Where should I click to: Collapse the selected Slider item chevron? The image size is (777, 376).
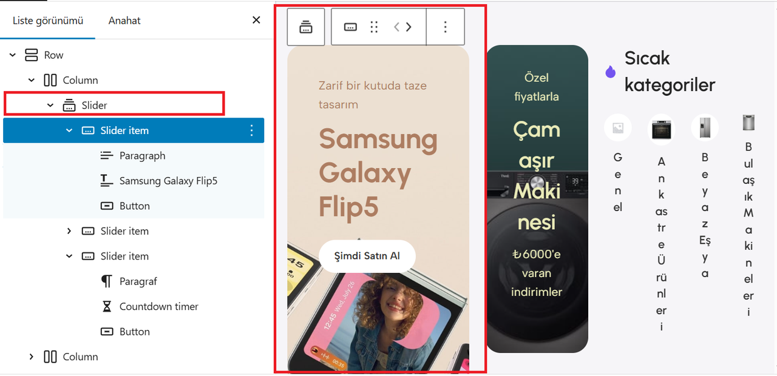[x=69, y=130]
